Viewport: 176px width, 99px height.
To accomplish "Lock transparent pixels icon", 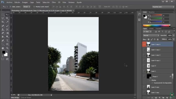I will [148, 39].
